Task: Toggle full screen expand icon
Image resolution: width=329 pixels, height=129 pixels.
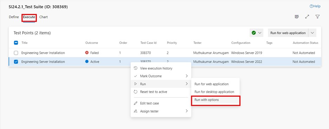Action: [307, 17]
